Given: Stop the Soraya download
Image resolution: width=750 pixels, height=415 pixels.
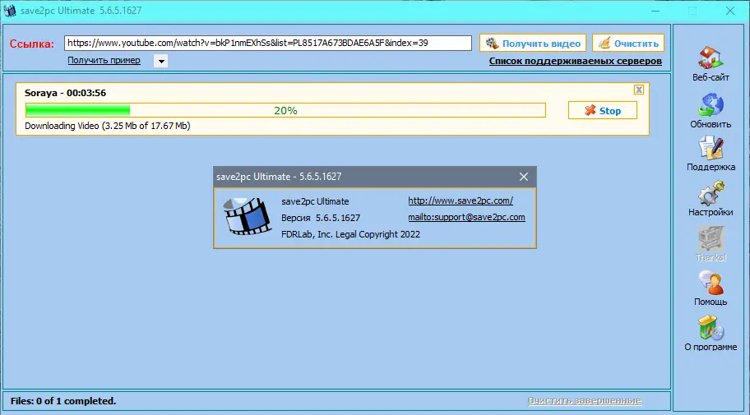Looking at the screenshot, I should point(602,110).
